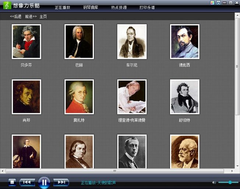This screenshot has height=189, width=240.
Task: Select the standing man in black portrait
Action: pyautogui.click(x=27, y=151)
